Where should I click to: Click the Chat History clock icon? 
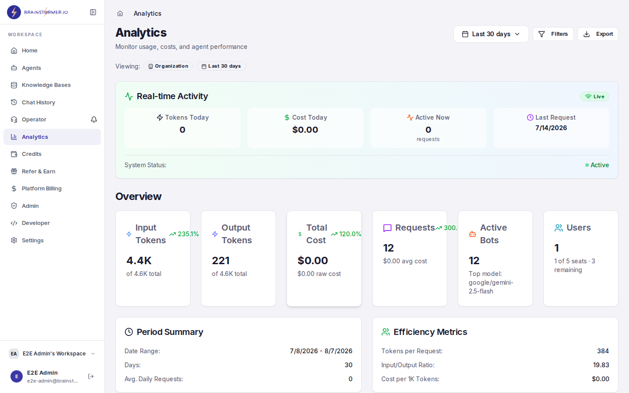14,102
